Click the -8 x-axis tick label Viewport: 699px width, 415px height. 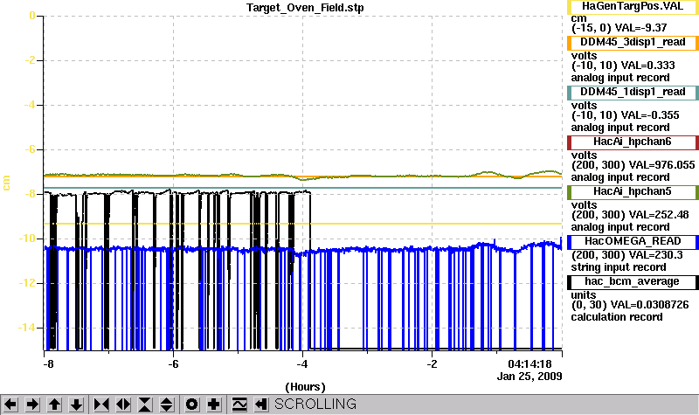point(48,364)
